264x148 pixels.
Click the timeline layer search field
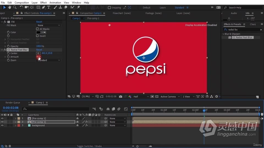pos(56,109)
